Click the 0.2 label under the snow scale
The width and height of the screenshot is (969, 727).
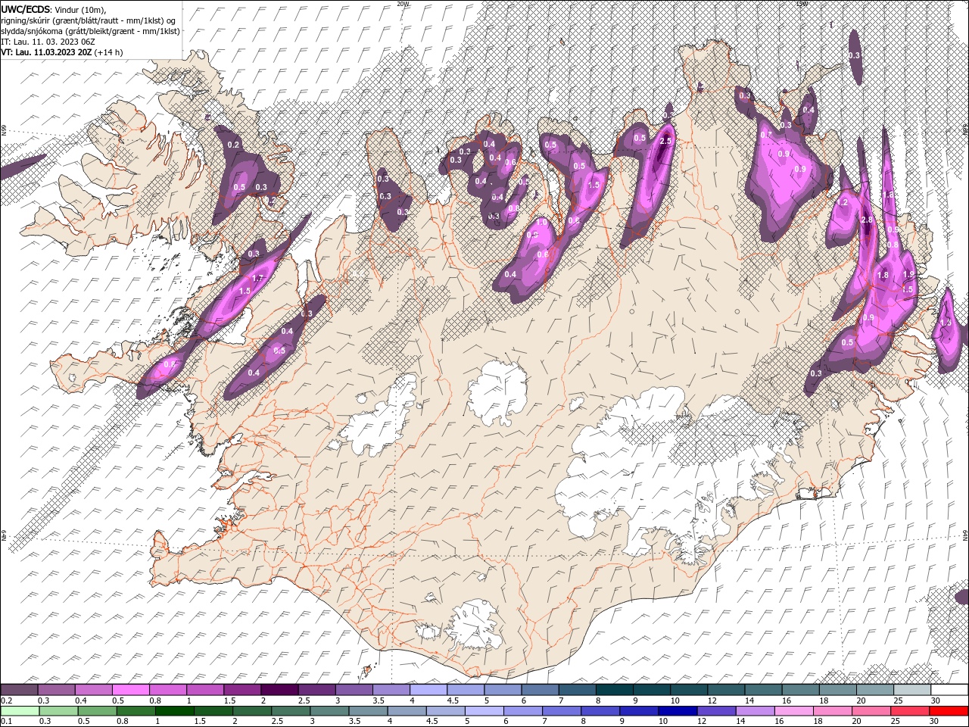click(5, 700)
